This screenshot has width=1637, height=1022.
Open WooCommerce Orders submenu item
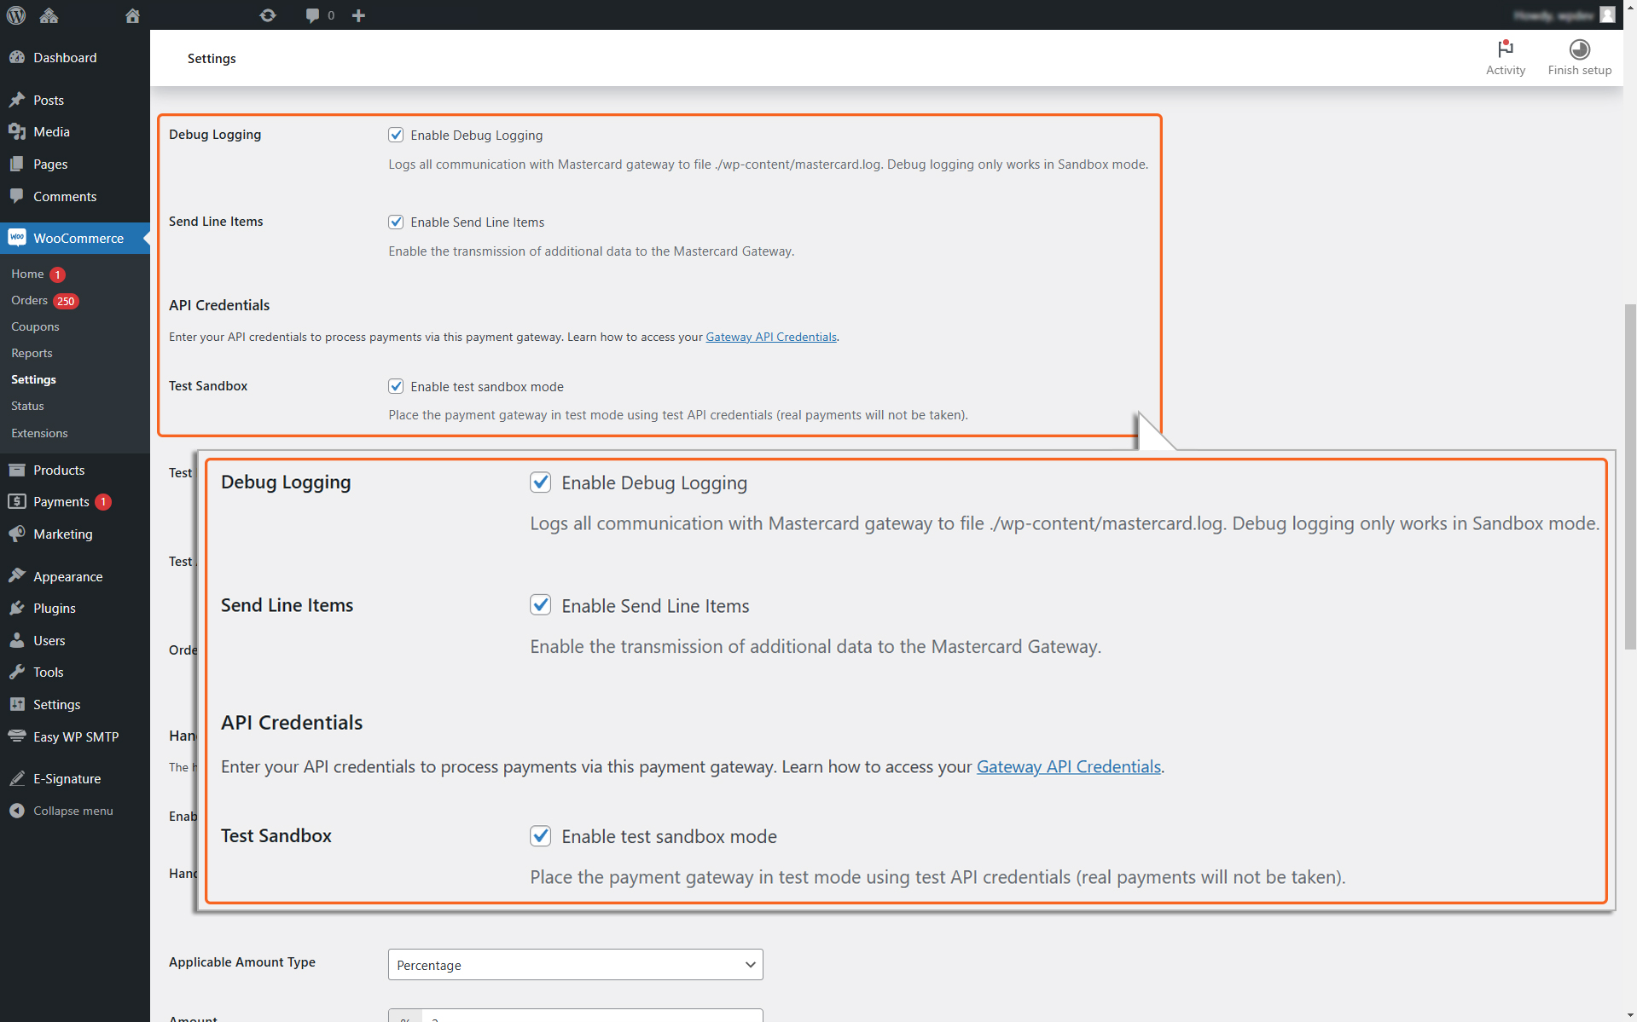point(29,300)
